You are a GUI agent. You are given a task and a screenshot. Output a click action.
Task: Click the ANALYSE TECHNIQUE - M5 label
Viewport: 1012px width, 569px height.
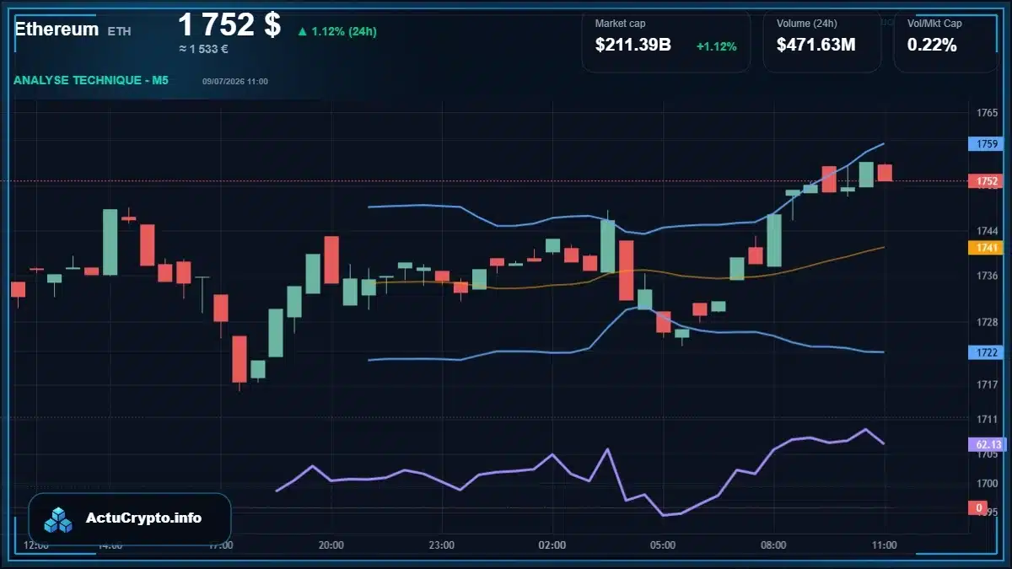[91, 80]
